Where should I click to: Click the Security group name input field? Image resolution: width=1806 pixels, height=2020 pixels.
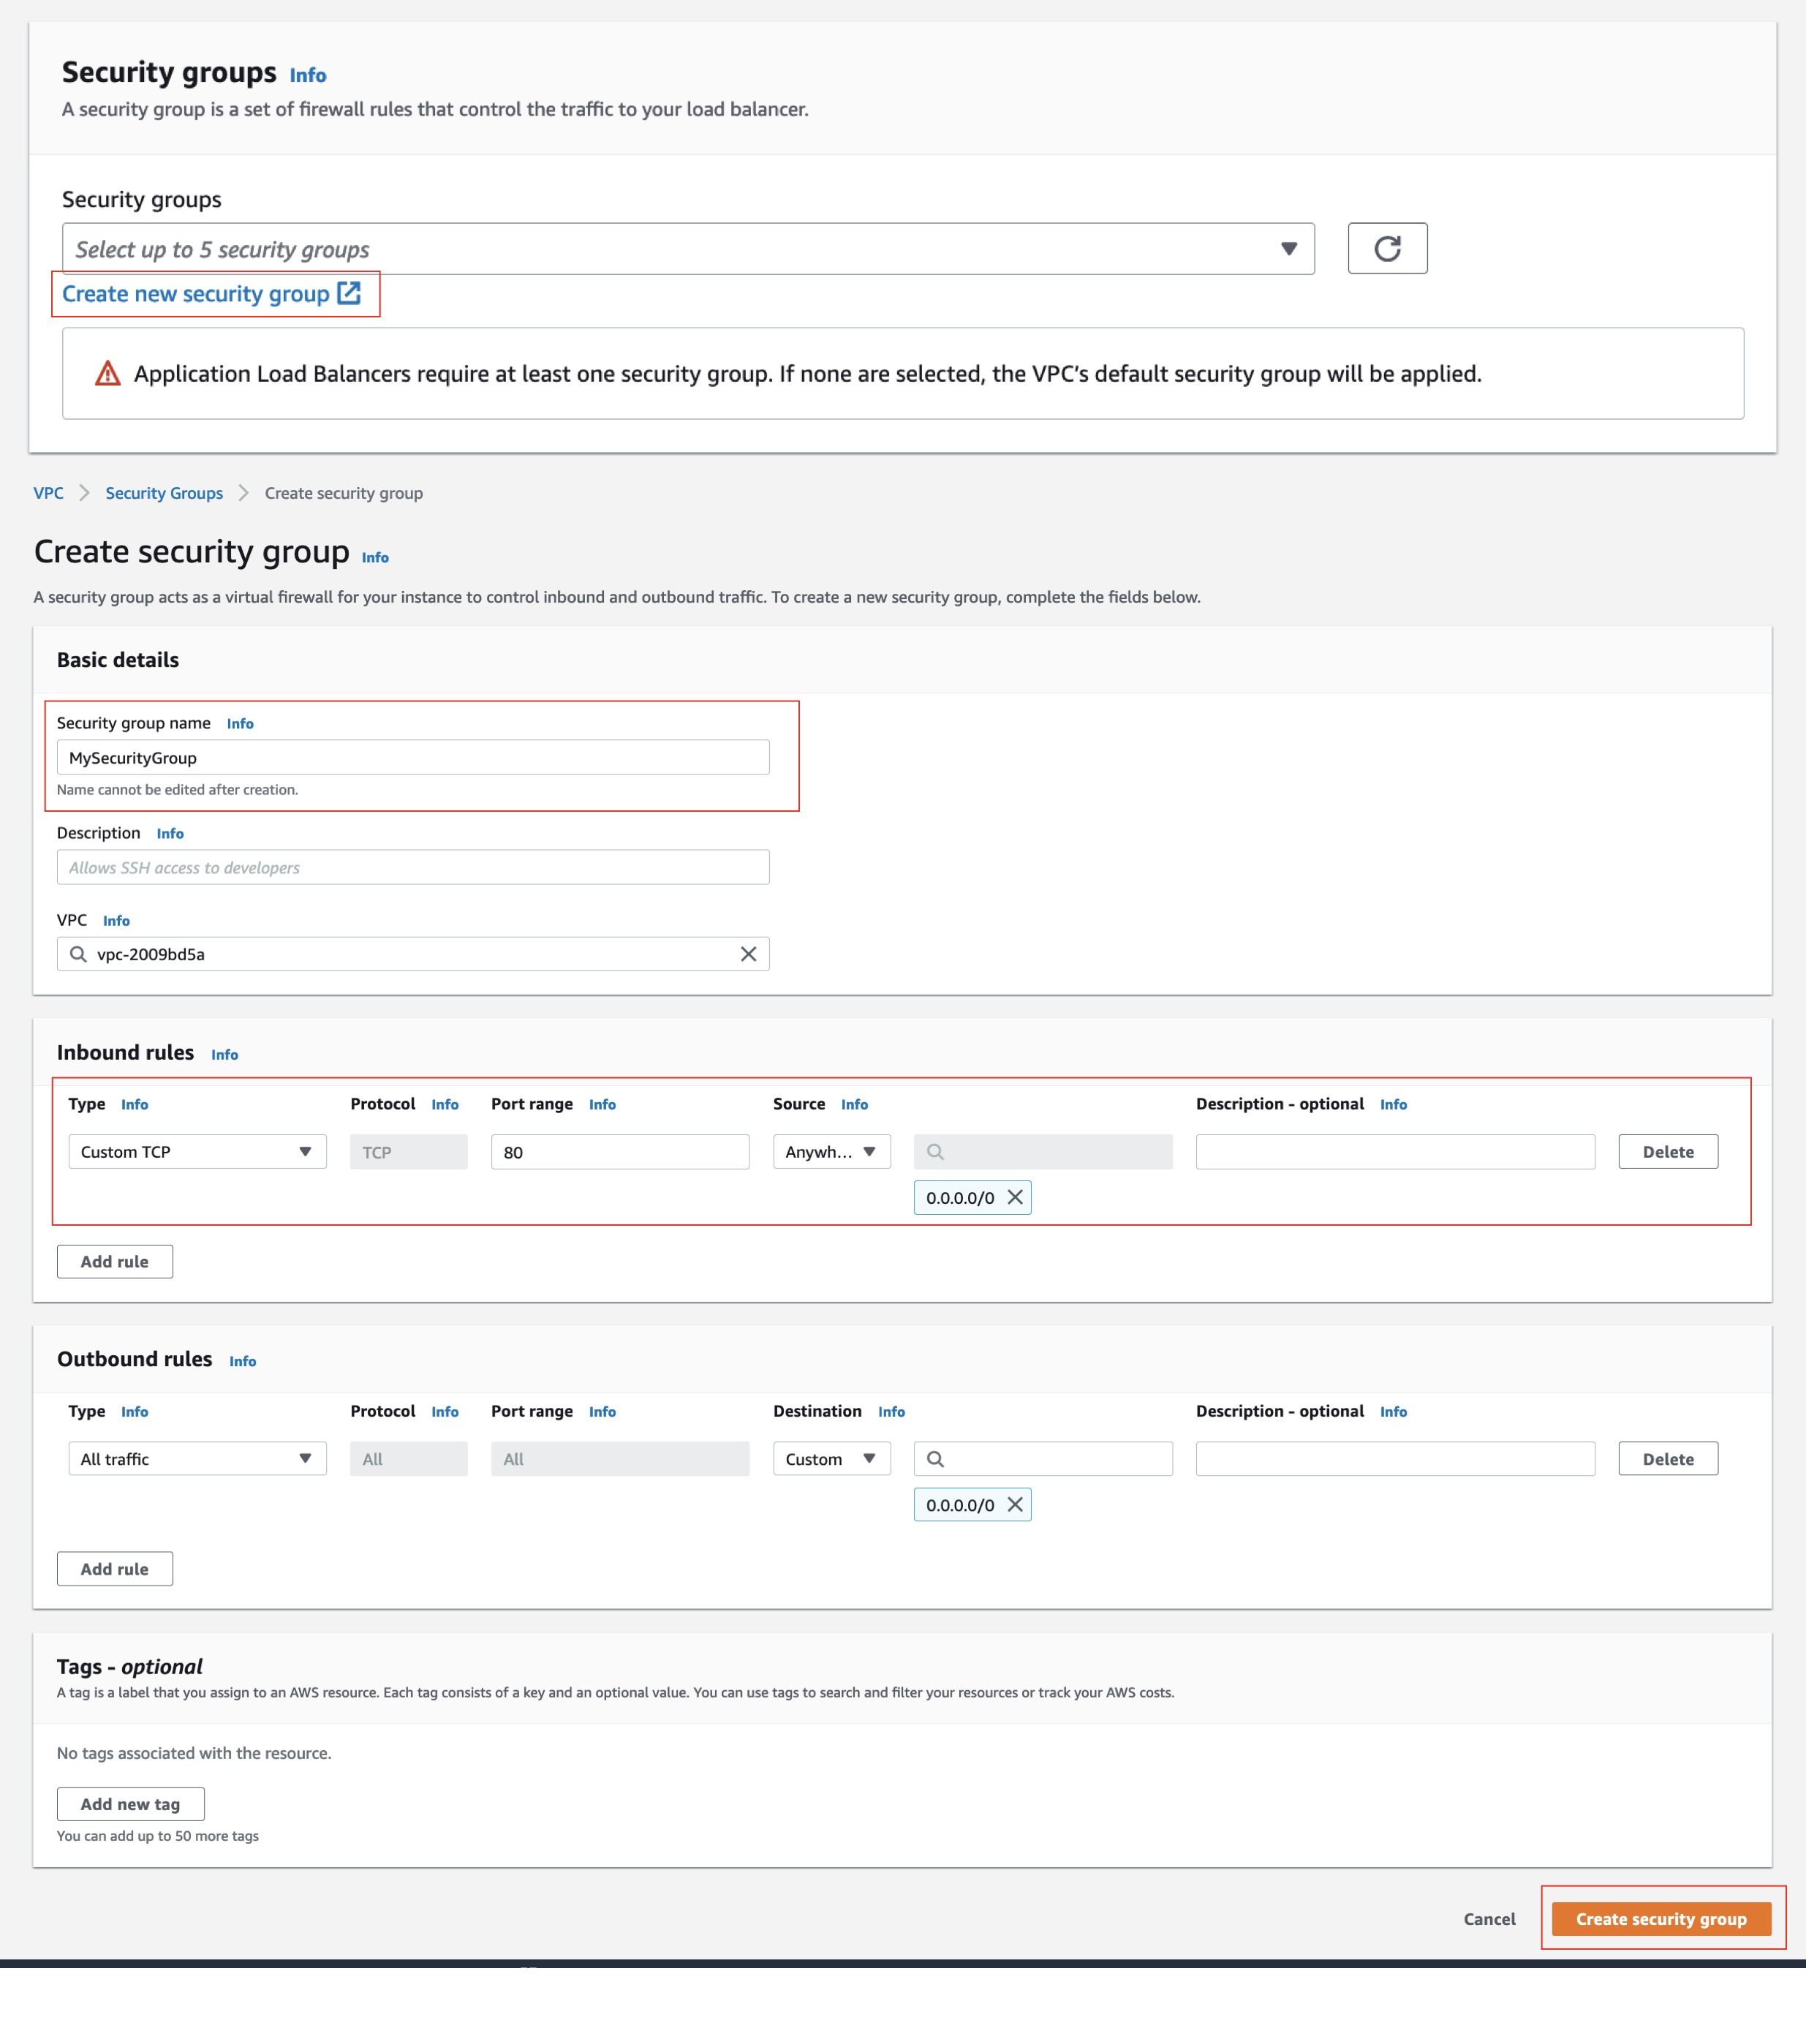click(x=413, y=758)
